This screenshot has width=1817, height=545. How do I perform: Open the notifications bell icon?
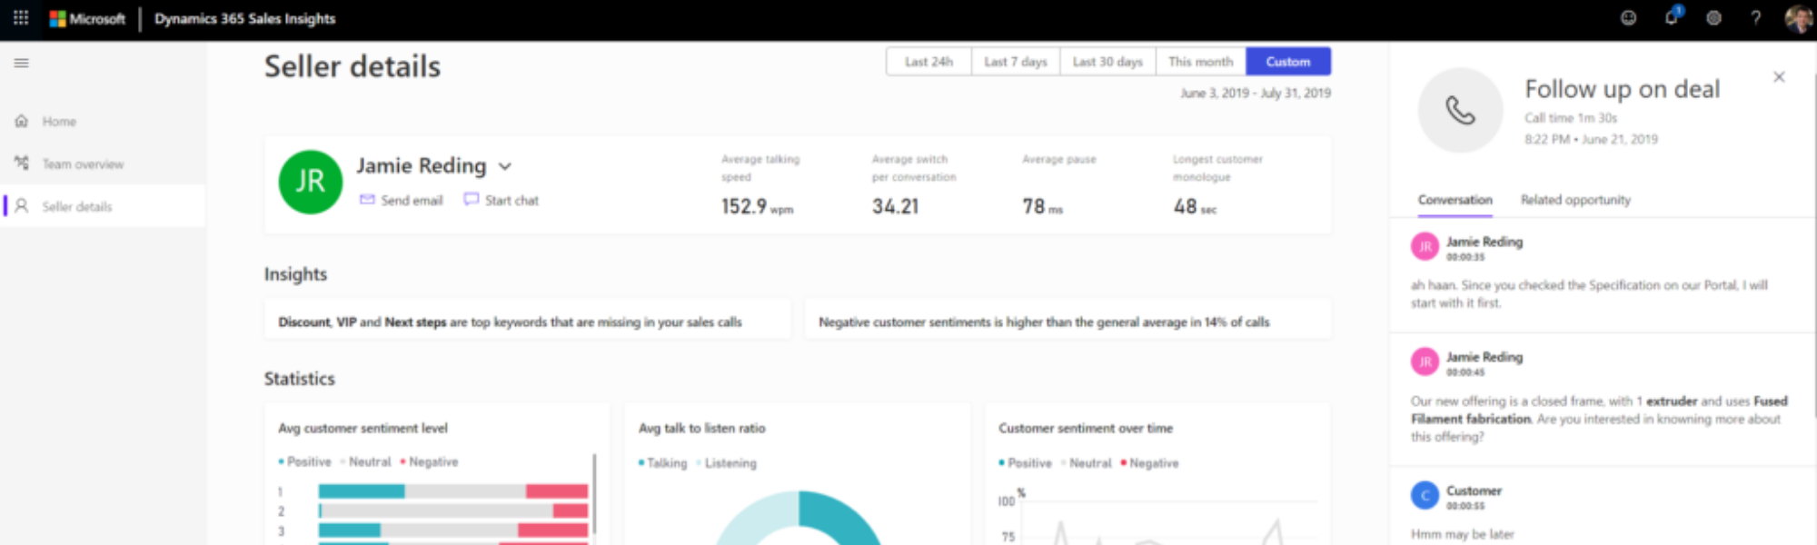tap(1671, 18)
